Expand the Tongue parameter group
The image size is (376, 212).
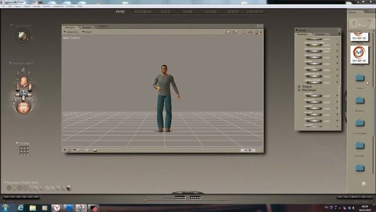tap(299, 87)
